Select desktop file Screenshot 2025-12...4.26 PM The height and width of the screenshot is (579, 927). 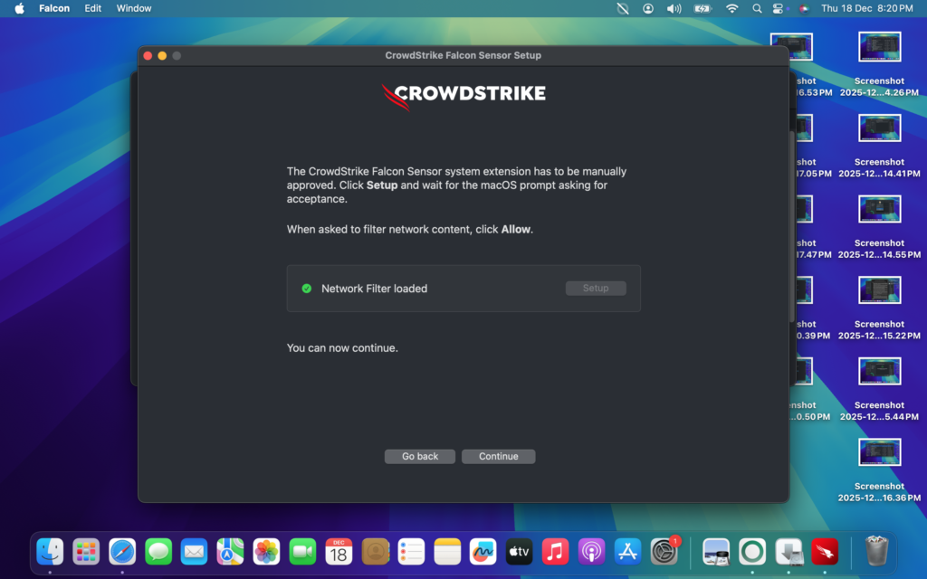click(x=879, y=64)
